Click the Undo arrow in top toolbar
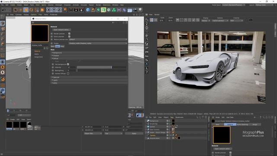This screenshot has width=277, height=156. pos(4,10)
